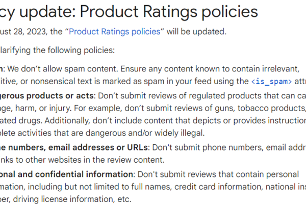This screenshot has height=204, width=306.
Task: Click the "Product Ratings policies" page heading
Action: pos(169,12)
